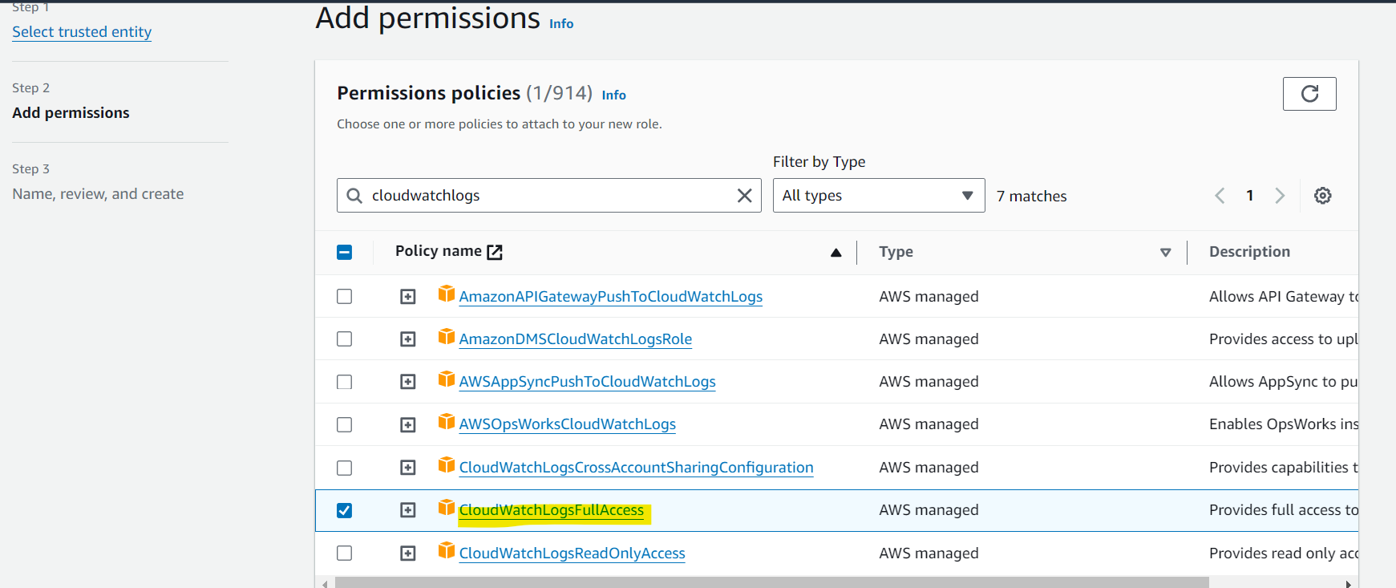Click AWS managed type for AmazonDMSCloudWatchLogsRole
The height and width of the screenshot is (588, 1396).
tap(929, 339)
